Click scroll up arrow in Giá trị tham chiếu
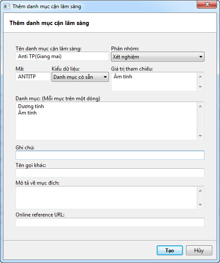 coord(200,77)
